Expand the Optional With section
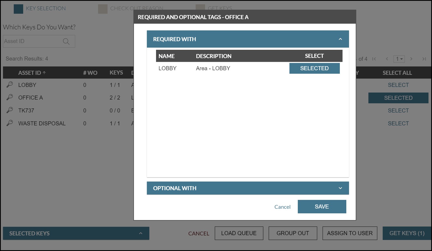432x251 pixels. click(x=340, y=188)
